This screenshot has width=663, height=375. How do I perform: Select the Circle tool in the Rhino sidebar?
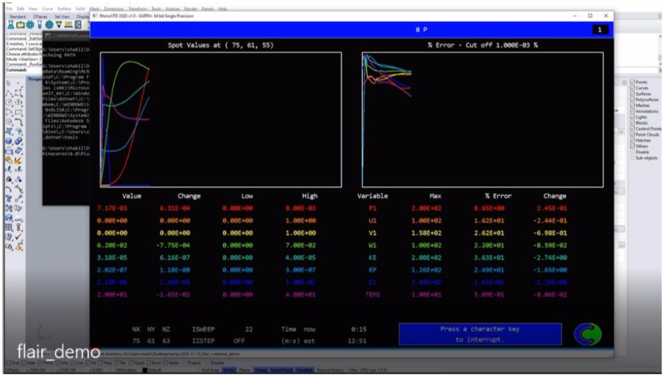point(8,102)
